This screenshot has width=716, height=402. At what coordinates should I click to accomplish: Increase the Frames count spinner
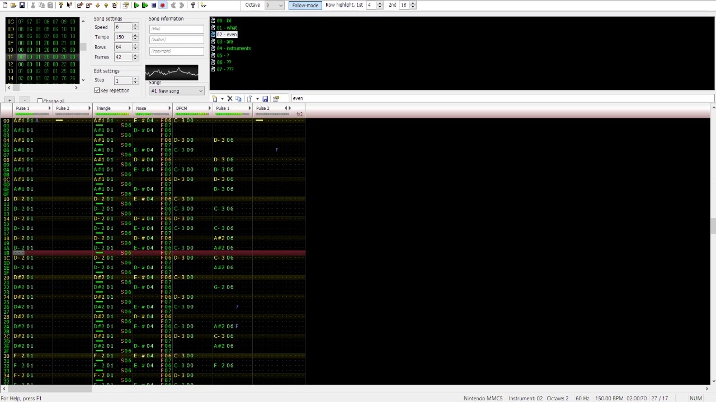click(135, 55)
